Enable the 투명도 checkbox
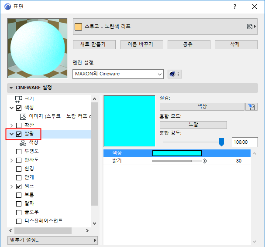Image resolution: width=265 pixels, height=247 pixels. click(x=19, y=152)
